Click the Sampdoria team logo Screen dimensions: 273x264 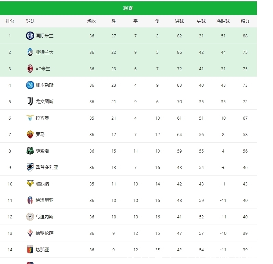click(x=30, y=167)
